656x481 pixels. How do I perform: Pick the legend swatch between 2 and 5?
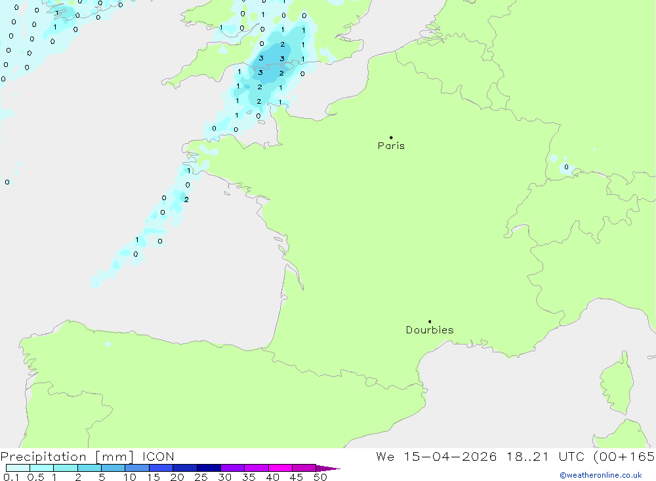(x=89, y=468)
